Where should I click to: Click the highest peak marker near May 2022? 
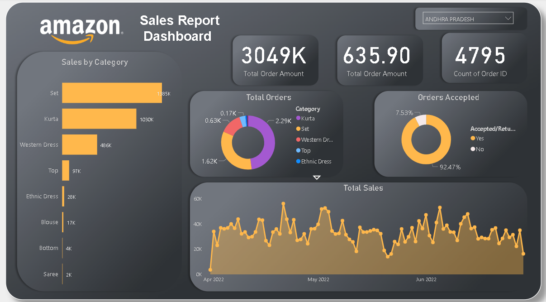coord(284,205)
